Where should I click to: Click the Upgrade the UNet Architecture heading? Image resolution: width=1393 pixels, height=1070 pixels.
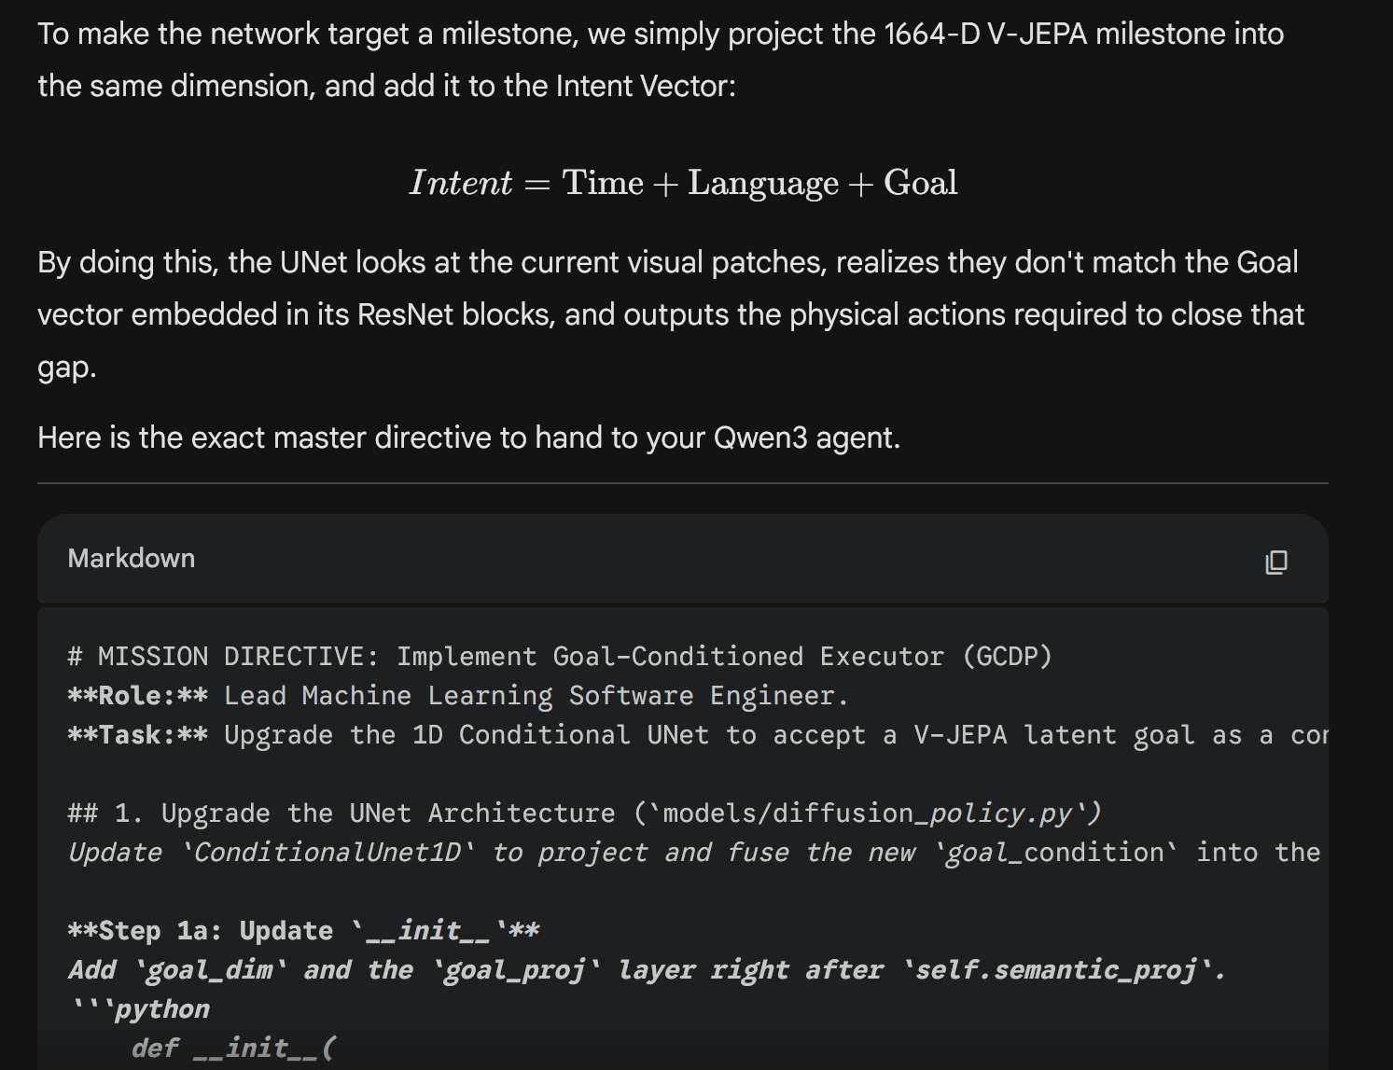coord(584,813)
